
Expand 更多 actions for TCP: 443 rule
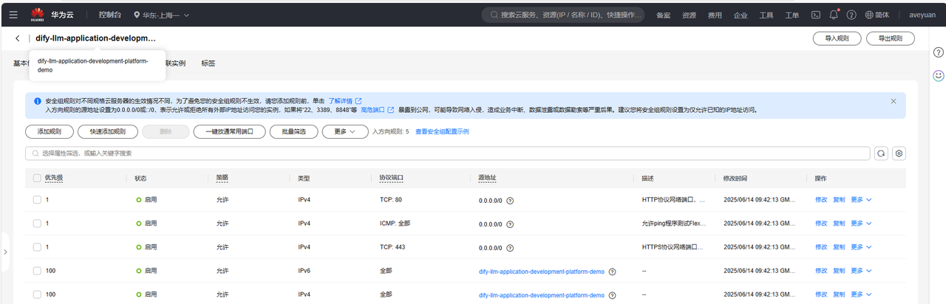(x=861, y=247)
